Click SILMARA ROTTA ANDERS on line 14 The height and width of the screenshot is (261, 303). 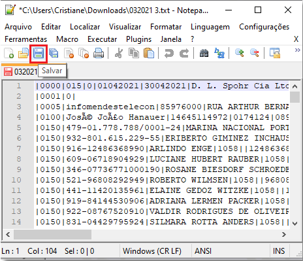[202, 222]
